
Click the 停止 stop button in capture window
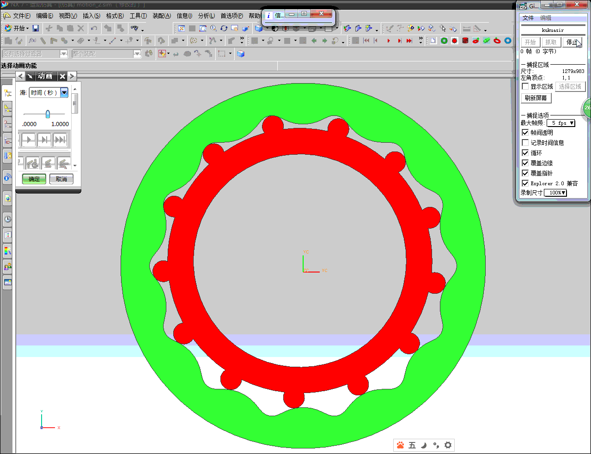(572, 42)
